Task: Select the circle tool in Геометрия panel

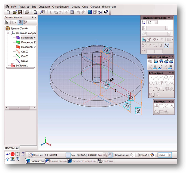Action: [166, 78]
